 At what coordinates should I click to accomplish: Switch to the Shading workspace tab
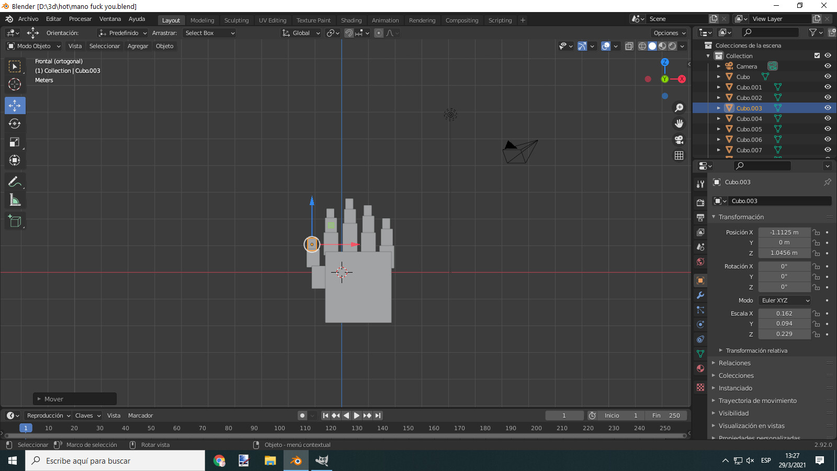pos(351,20)
